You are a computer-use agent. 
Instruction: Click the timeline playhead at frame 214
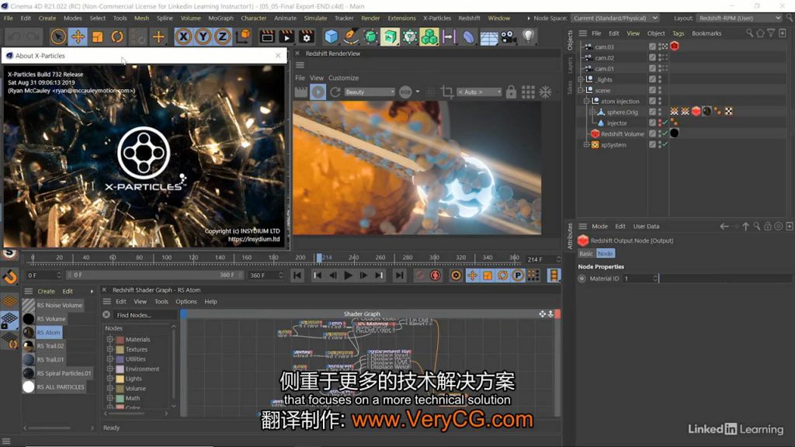319,258
